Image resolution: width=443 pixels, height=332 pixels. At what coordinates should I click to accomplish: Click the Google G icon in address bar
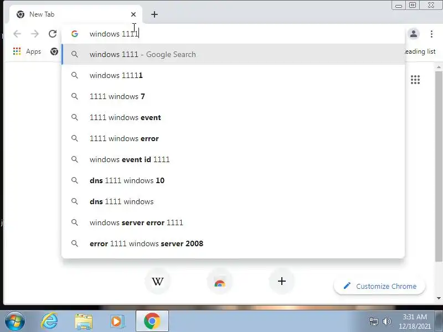tap(75, 34)
